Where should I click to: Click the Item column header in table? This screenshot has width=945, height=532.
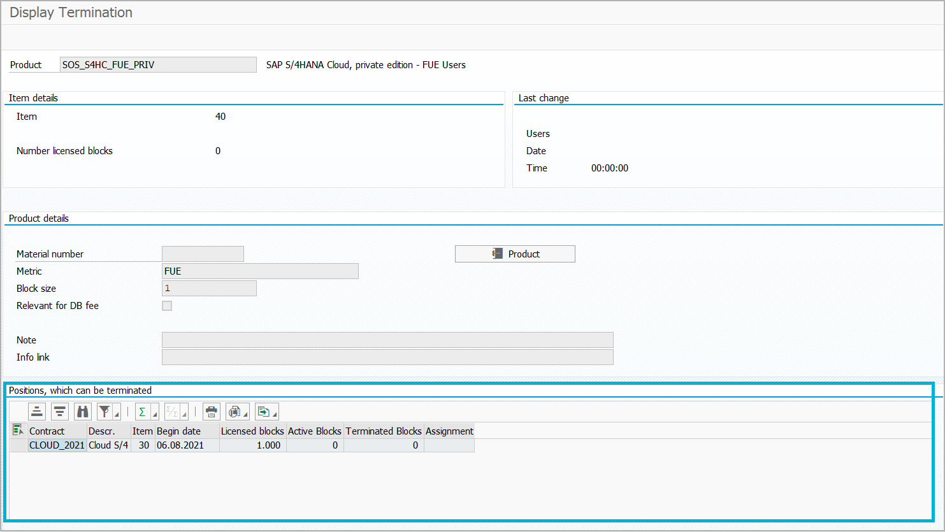[143, 431]
